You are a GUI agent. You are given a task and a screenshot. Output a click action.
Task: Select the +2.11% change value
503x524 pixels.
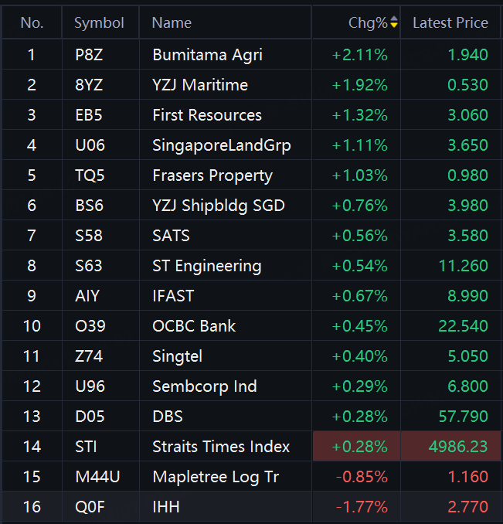tap(360, 55)
